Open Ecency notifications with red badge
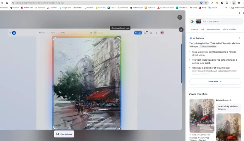The width and height of the screenshot is (244, 141). point(146,33)
